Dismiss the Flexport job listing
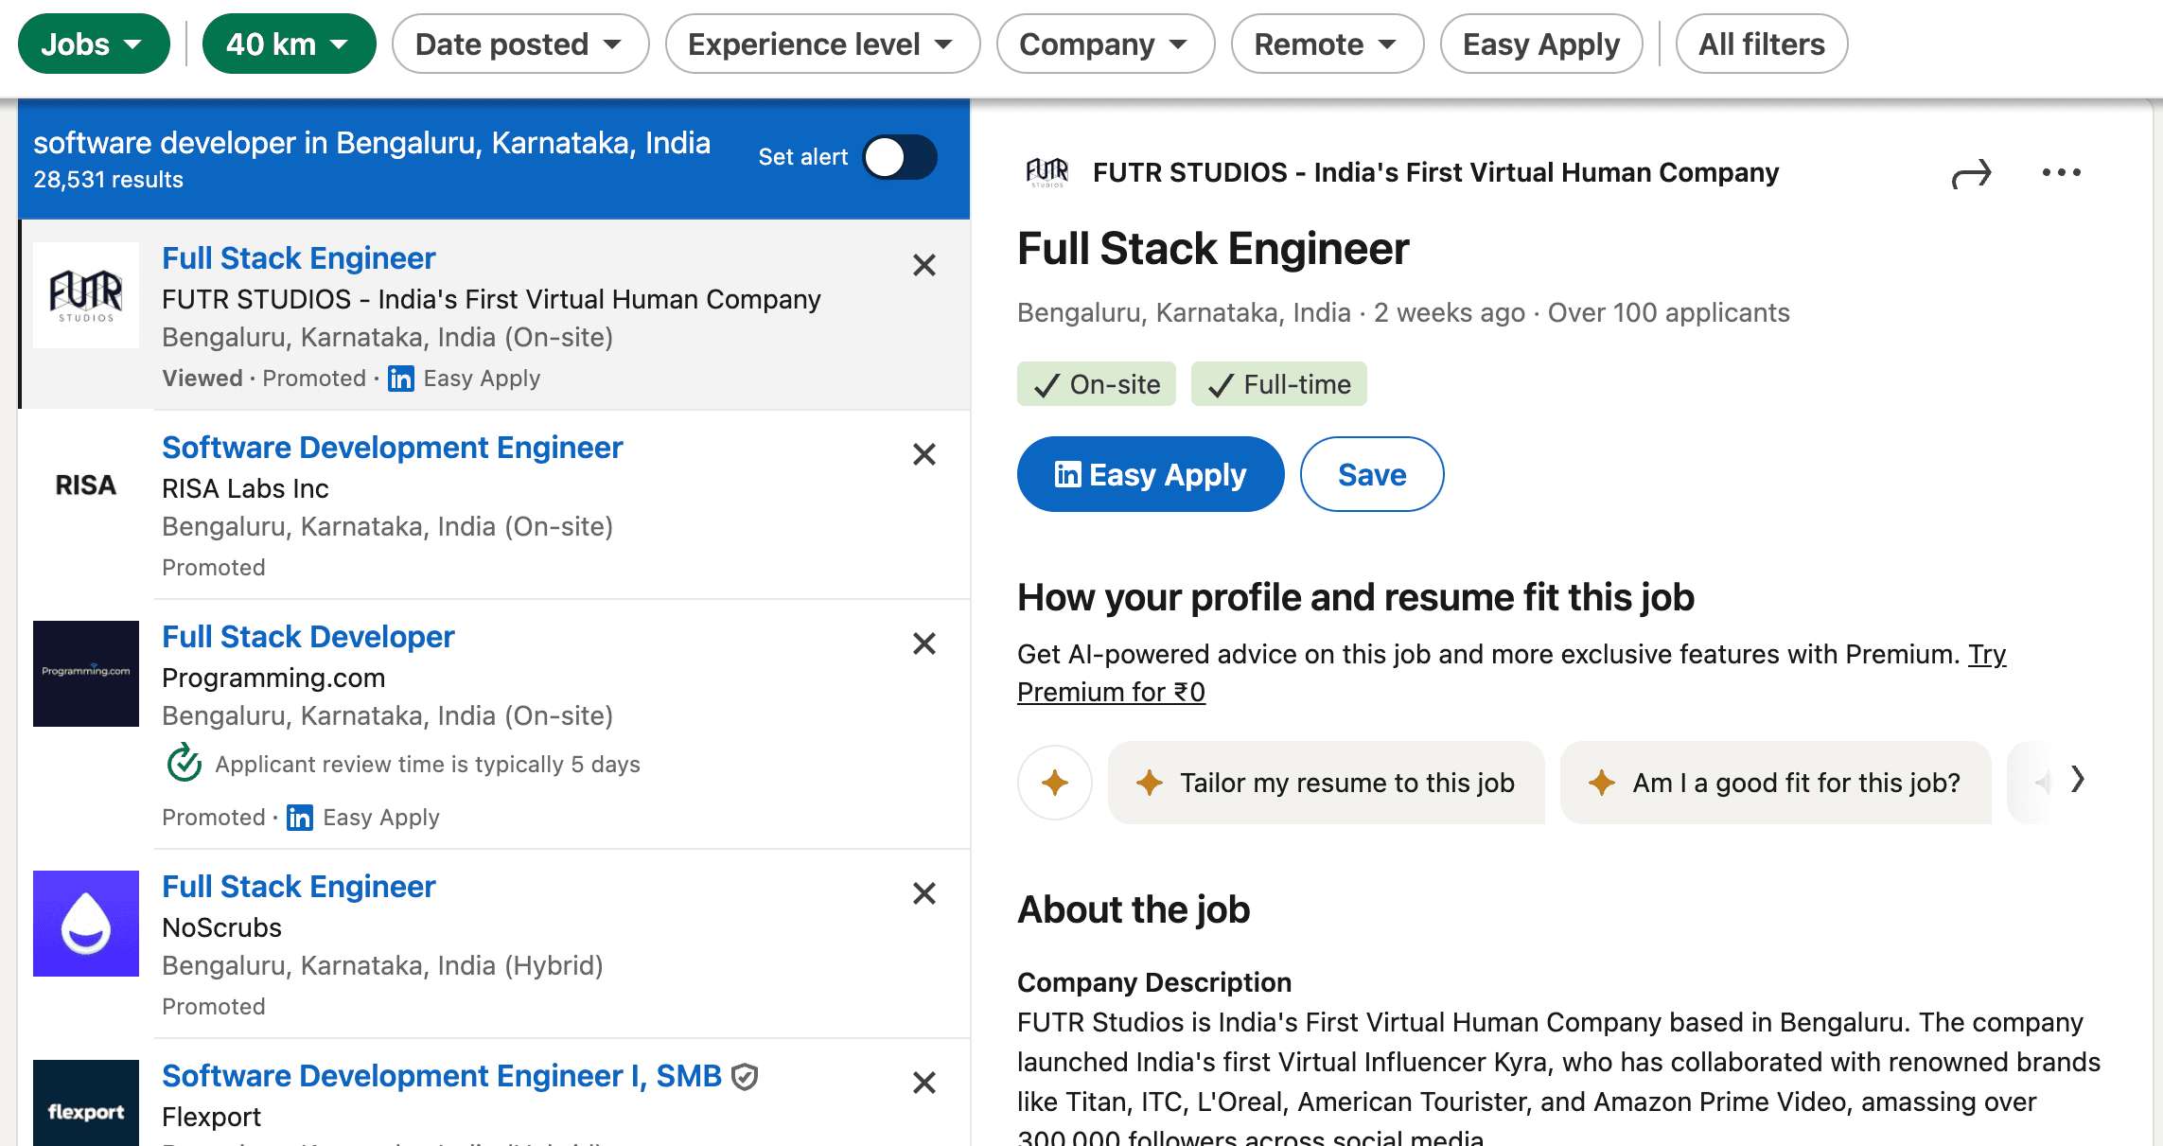 click(x=924, y=1083)
